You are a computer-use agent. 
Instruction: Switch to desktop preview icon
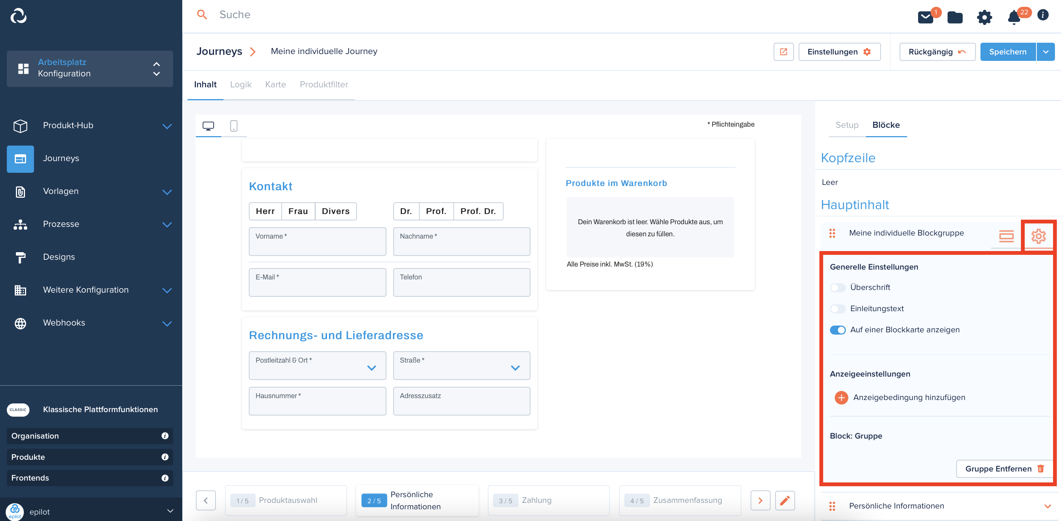pos(208,126)
